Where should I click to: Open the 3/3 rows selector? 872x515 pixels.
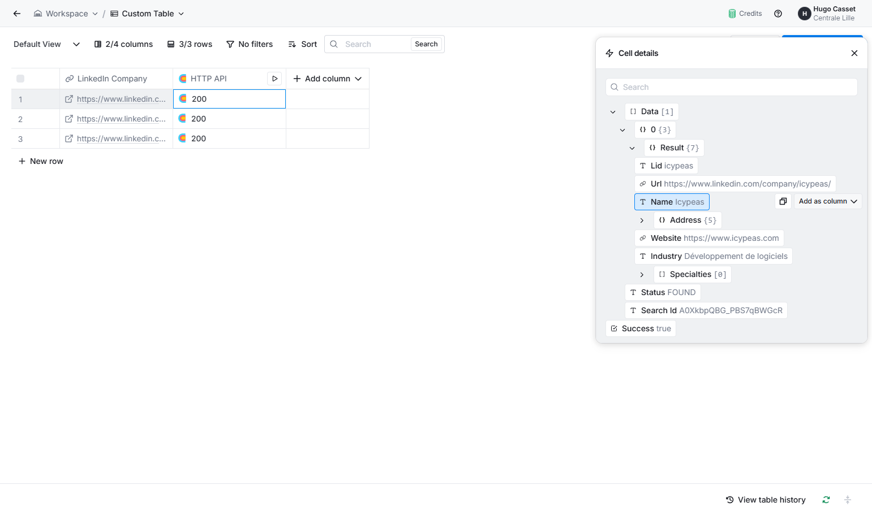(190, 44)
